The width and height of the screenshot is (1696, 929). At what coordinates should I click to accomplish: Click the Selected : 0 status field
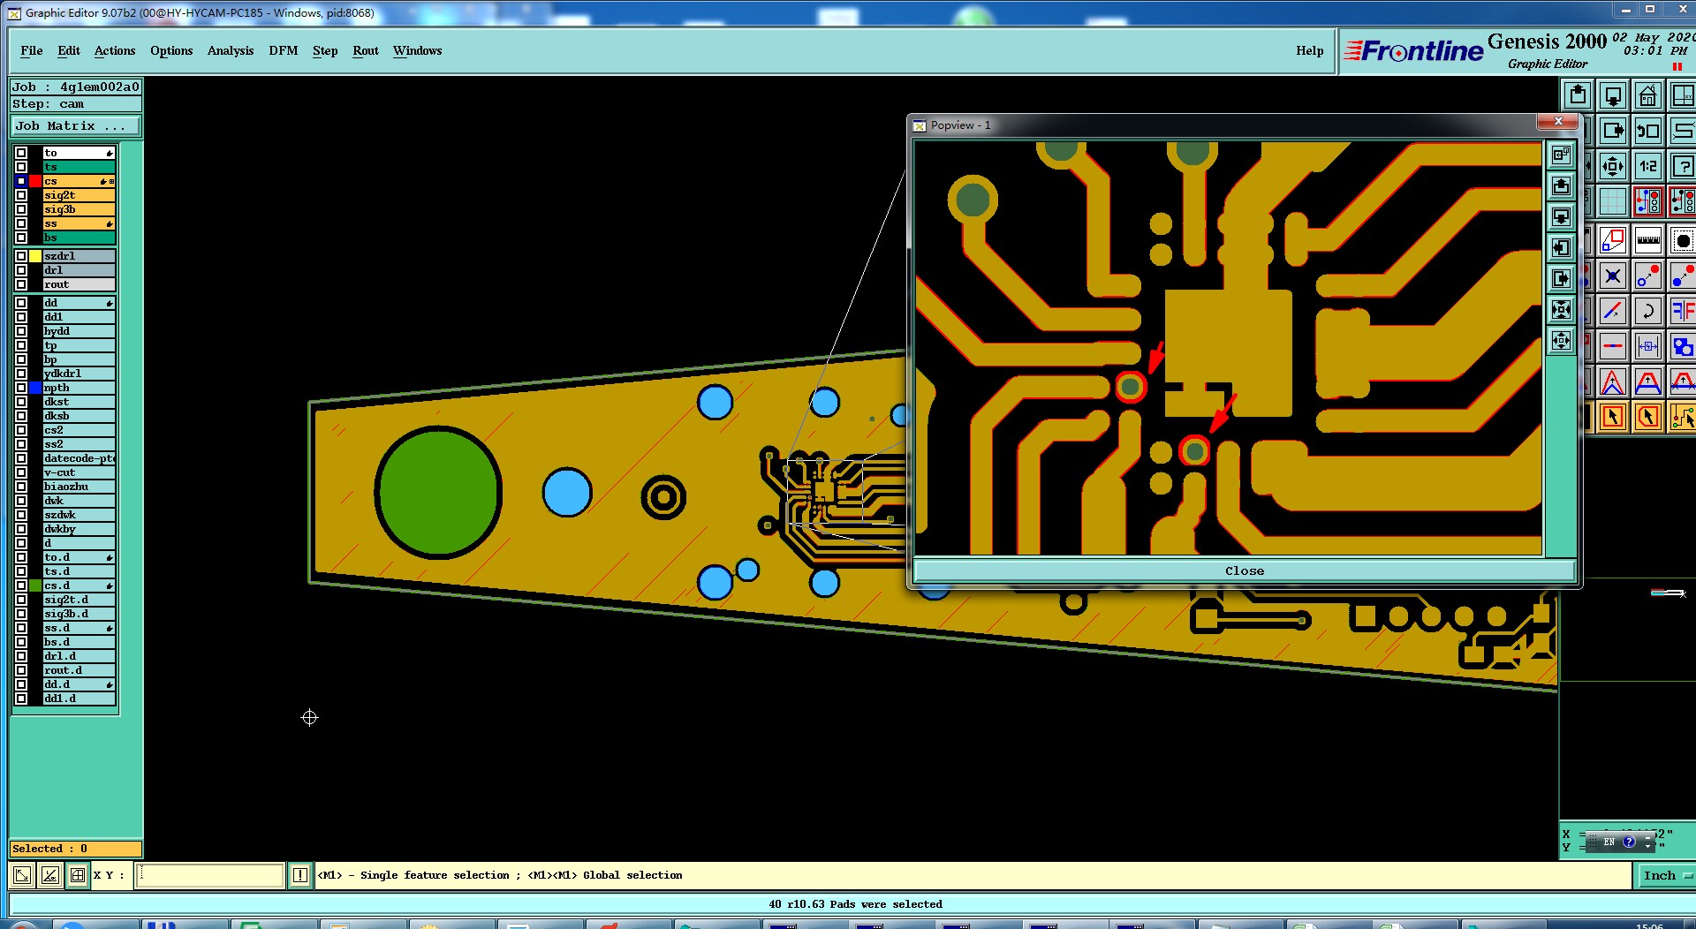[x=75, y=849]
